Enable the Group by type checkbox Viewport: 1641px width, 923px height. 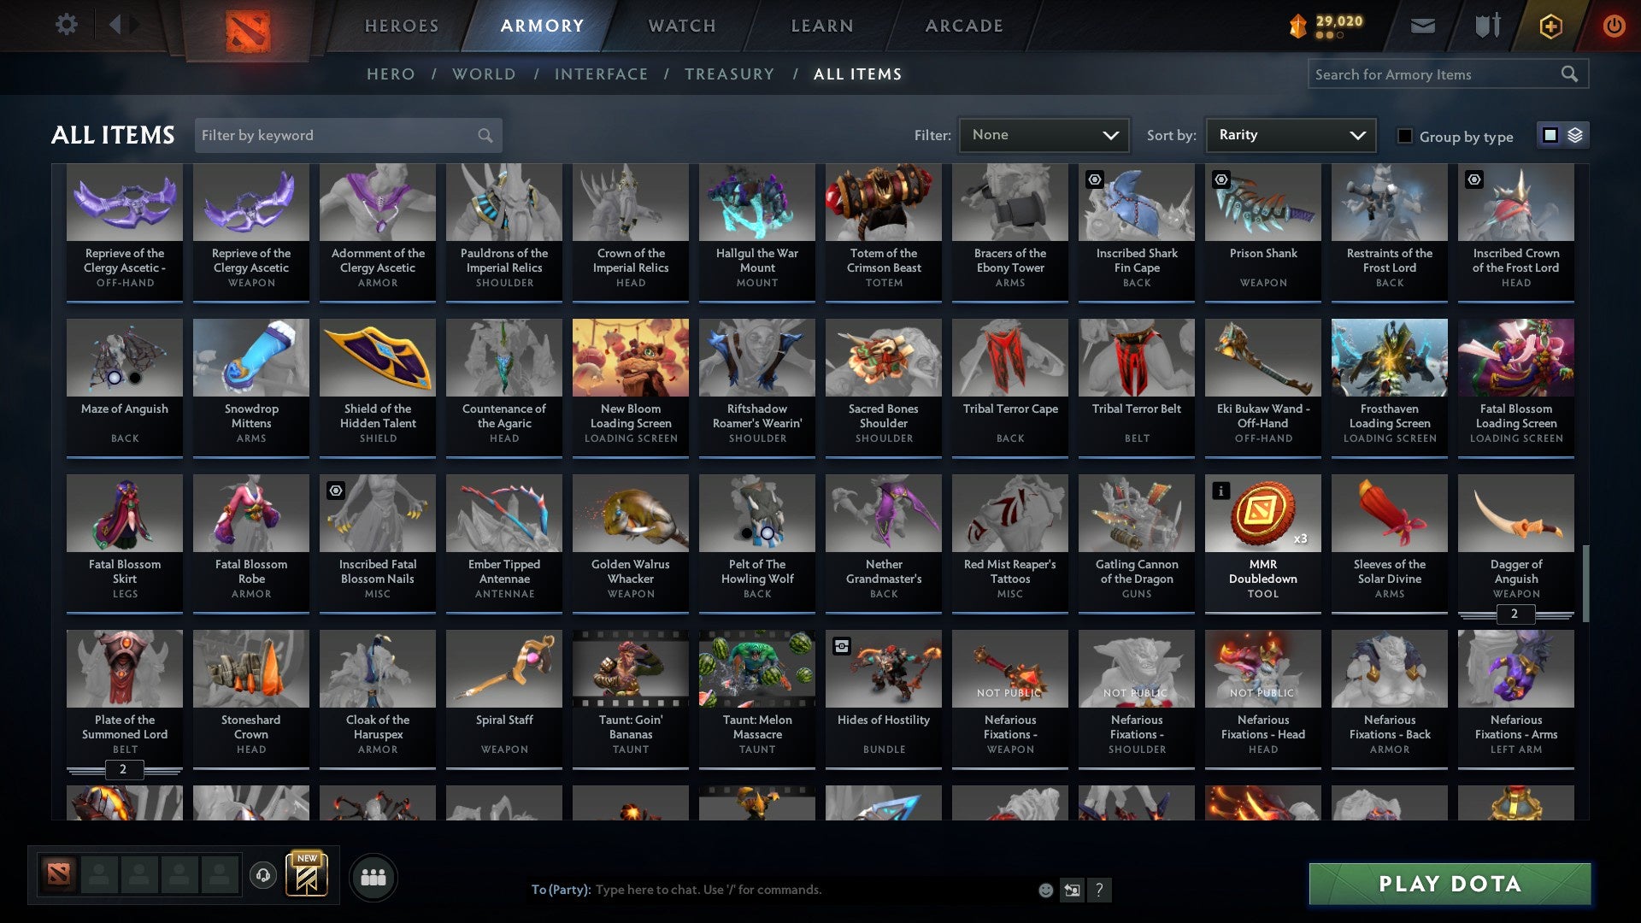pos(1406,136)
